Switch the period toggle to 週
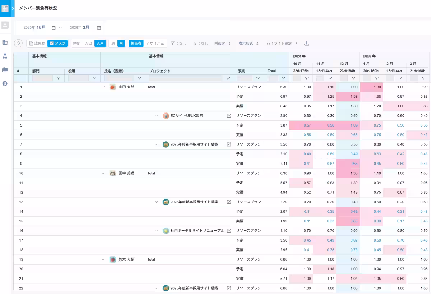The height and width of the screenshot is (294, 431). point(113,43)
